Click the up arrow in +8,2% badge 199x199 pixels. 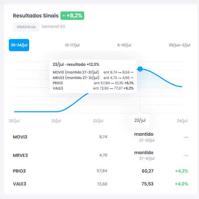(x=64, y=16)
